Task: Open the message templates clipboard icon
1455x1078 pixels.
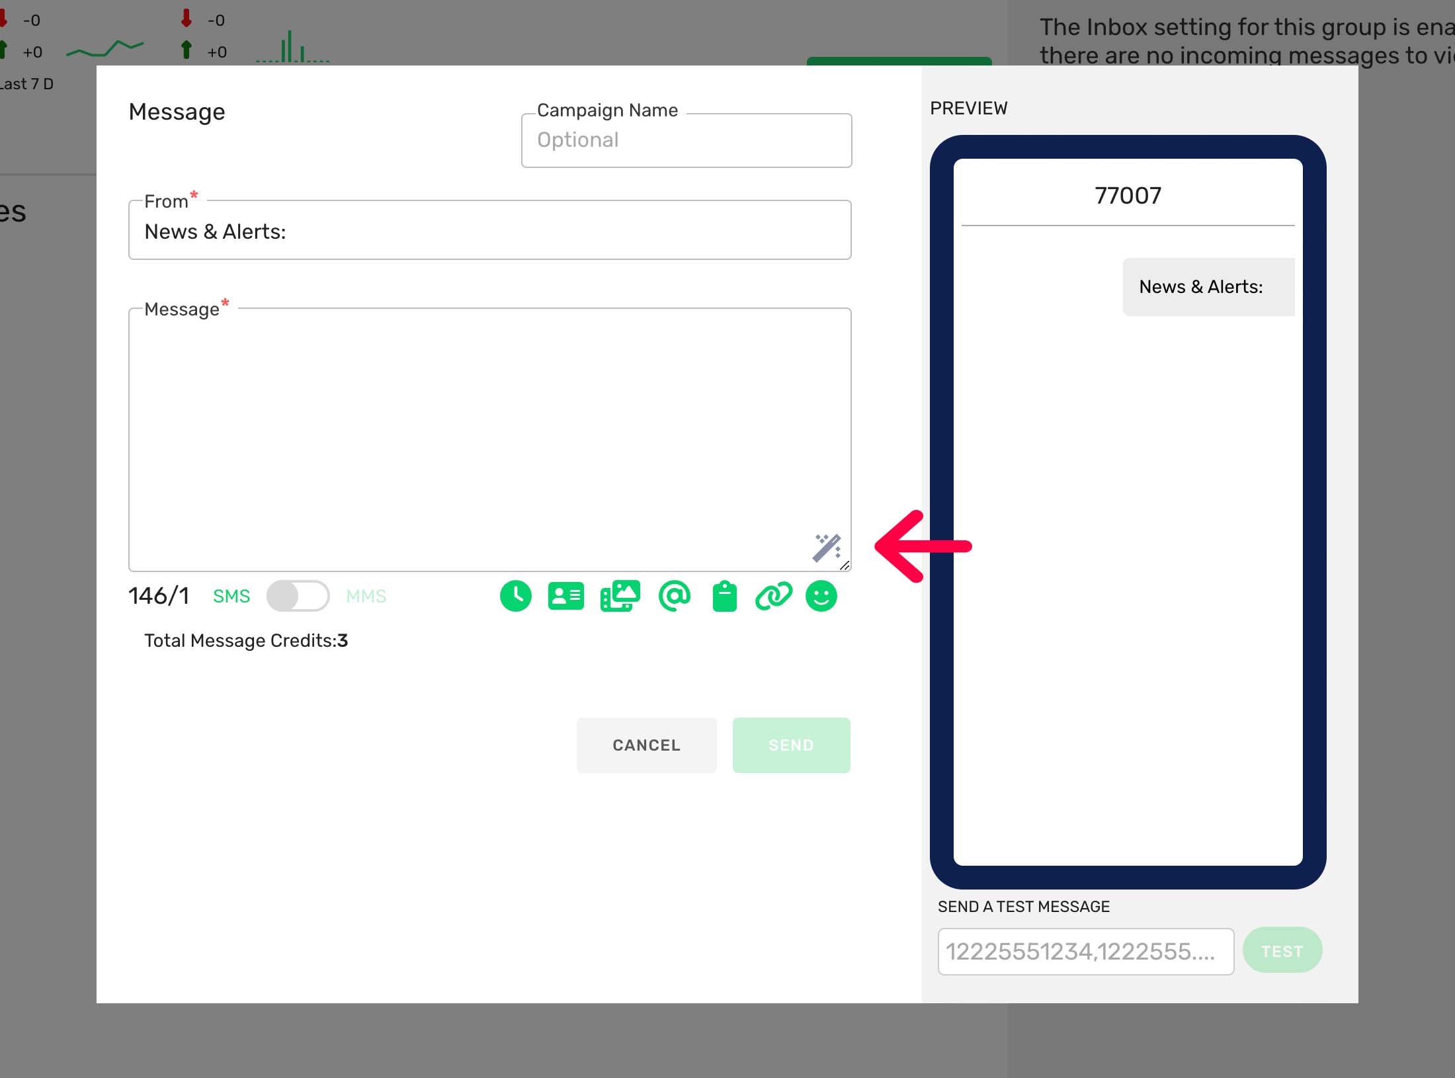Action: pos(724,596)
